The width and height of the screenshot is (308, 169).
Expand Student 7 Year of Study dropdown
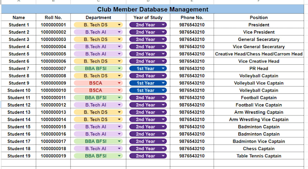163,68
